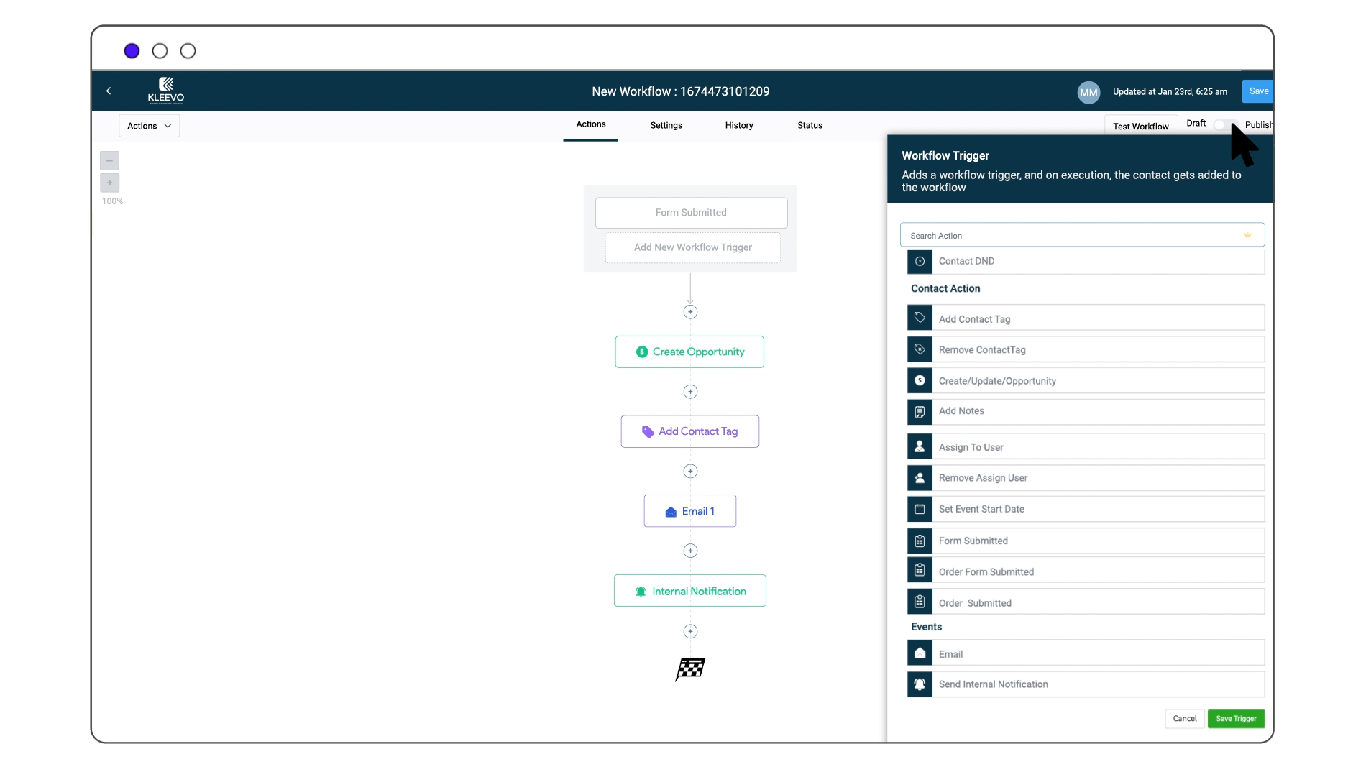
Task: Click the checkered finish flag icon
Action: pyautogui.click(x=690, y=669)
